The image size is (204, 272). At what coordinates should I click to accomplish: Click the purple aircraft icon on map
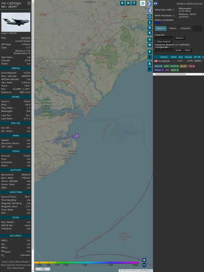click(x=76, y=136)
